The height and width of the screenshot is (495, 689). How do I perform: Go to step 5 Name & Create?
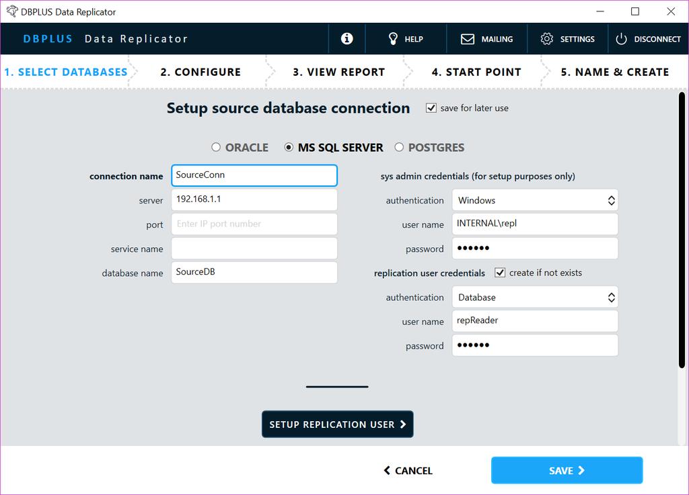pos(615,72)
